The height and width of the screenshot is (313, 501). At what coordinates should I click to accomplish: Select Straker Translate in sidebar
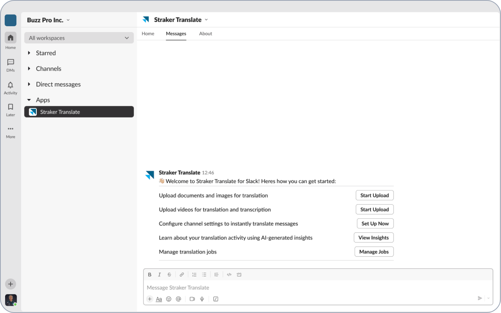[x=79, y=112]
